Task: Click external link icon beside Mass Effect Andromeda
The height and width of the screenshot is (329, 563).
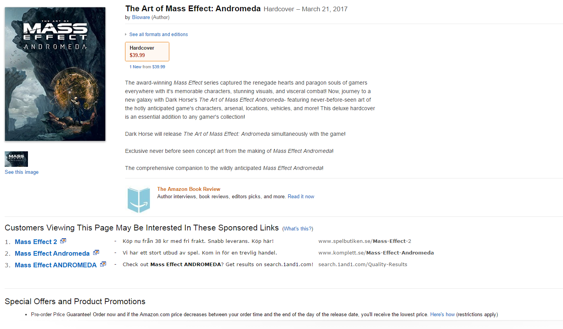Action: pos(96,253)
